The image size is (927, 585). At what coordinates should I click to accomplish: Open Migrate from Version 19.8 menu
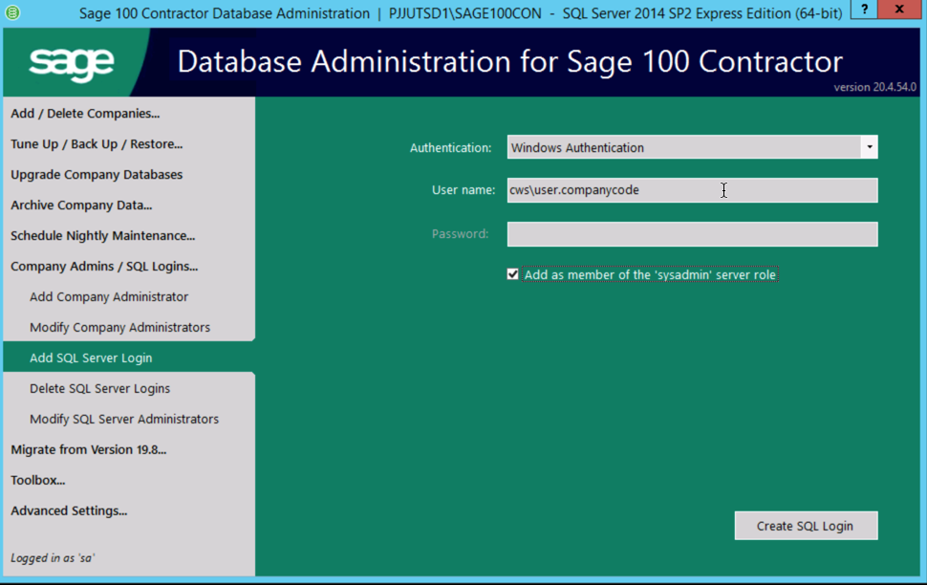click(x=89, y=449)
